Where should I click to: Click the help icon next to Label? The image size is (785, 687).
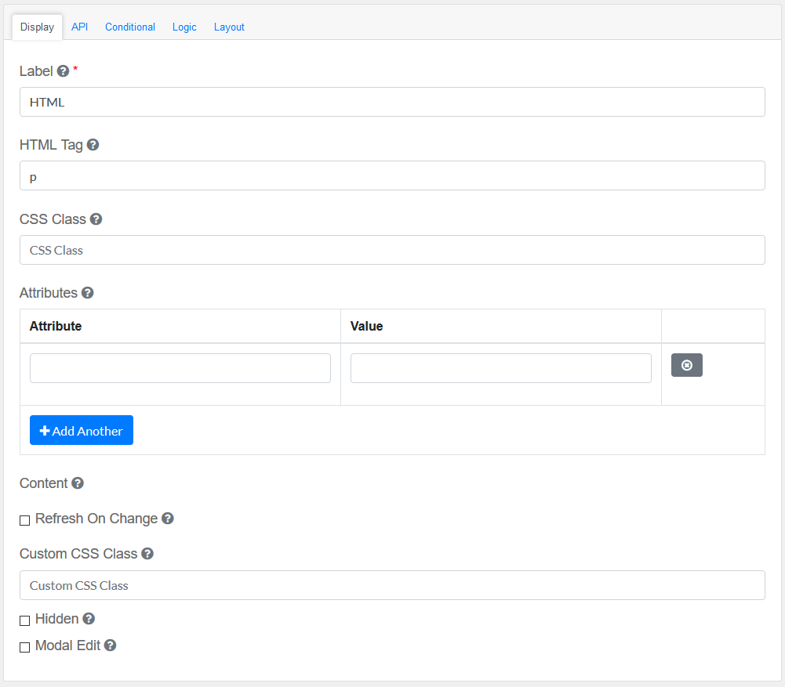64,71
